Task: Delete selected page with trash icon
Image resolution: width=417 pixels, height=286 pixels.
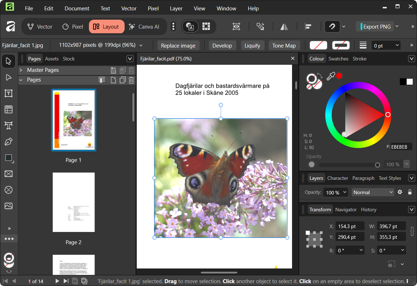Action: pyautogui.click(x=131, y=80)
